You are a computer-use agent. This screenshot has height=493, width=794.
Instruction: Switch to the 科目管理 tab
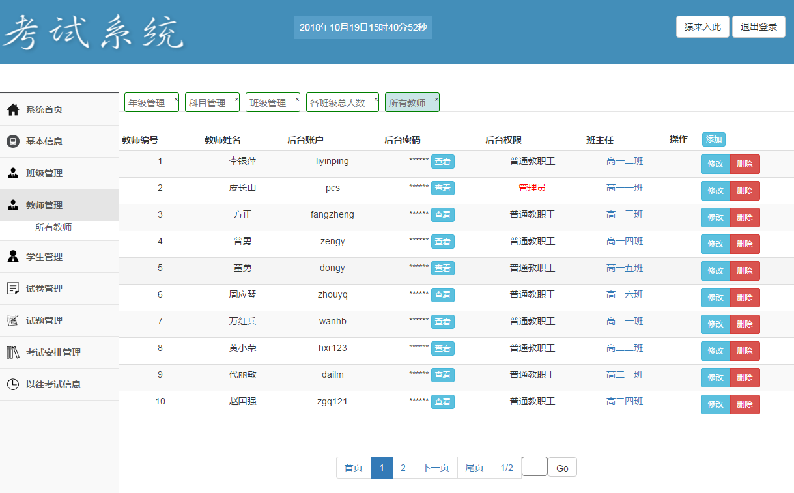(208, 103)
